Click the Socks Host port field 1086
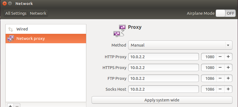This screenshot has width=238, height=107. (x=209, y=89)
